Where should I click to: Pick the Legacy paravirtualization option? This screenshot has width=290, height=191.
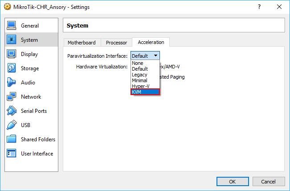tap(145, 75)
